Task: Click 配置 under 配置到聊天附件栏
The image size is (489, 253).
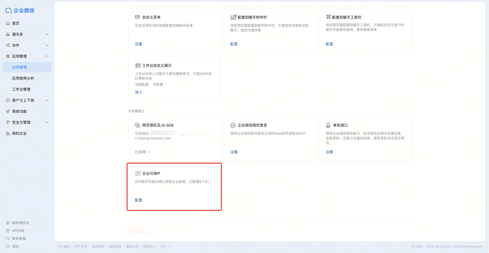Action: (x=234, y=44)
